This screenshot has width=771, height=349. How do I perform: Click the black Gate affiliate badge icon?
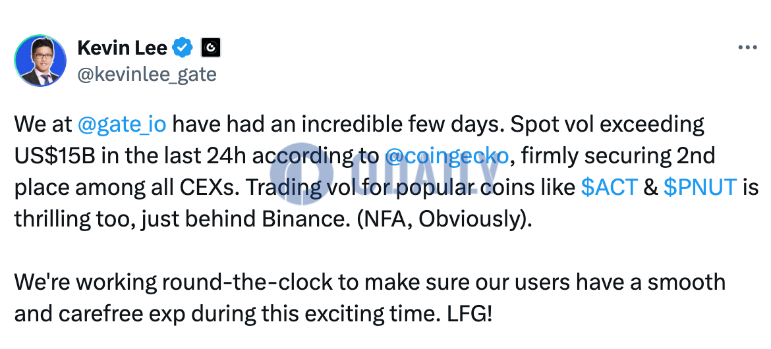[211, 47]
